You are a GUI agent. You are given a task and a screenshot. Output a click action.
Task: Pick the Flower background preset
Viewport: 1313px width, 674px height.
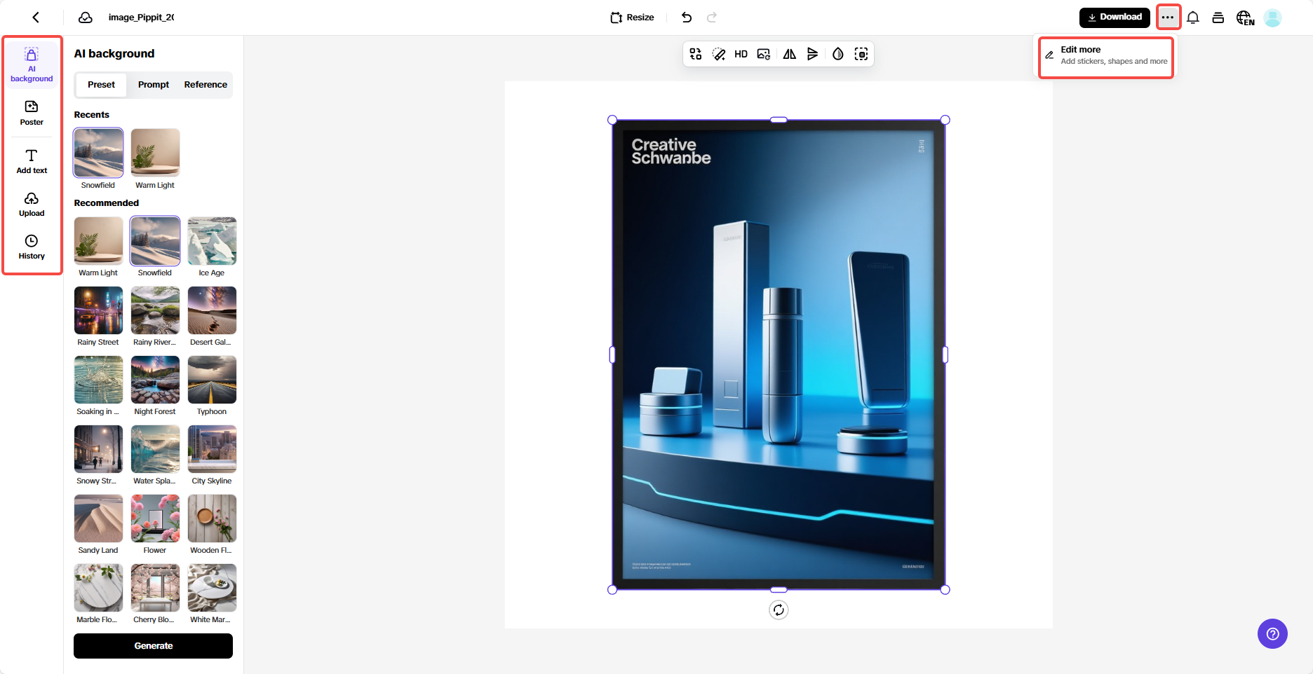pos(155,518)
